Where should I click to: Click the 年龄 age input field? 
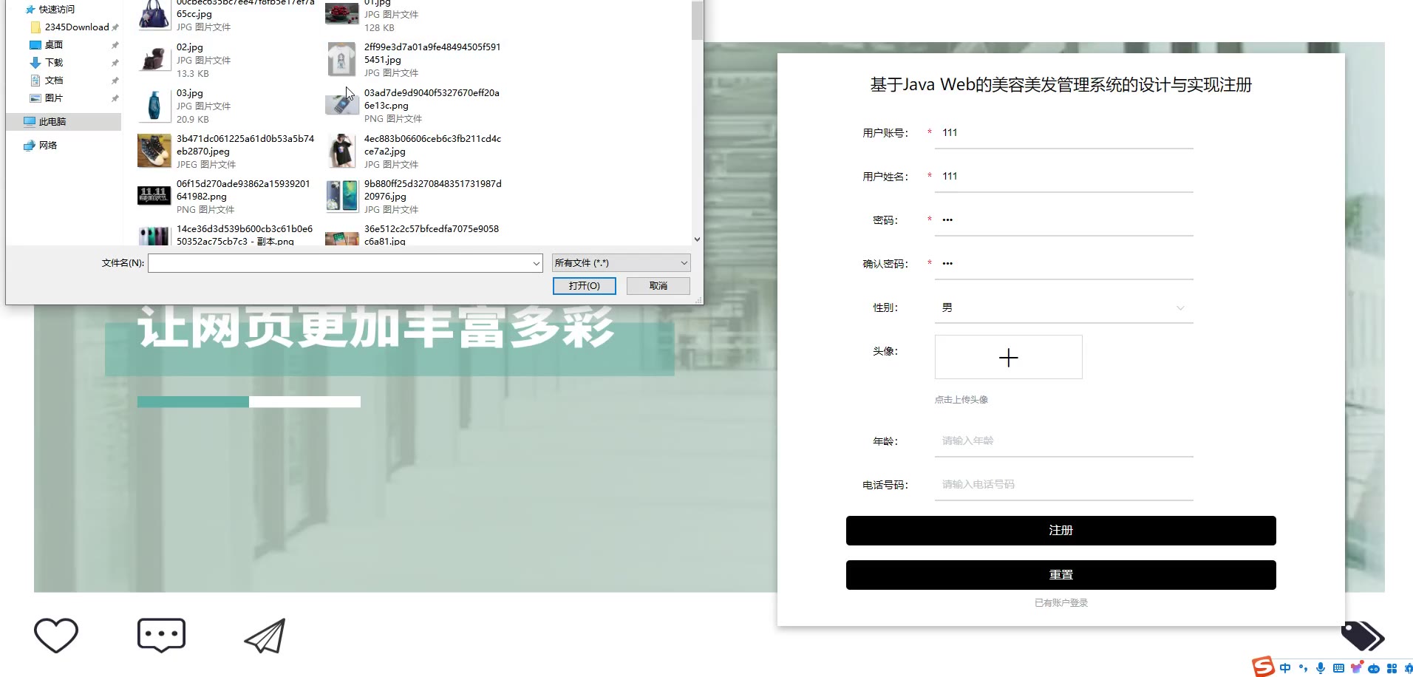1063,441
